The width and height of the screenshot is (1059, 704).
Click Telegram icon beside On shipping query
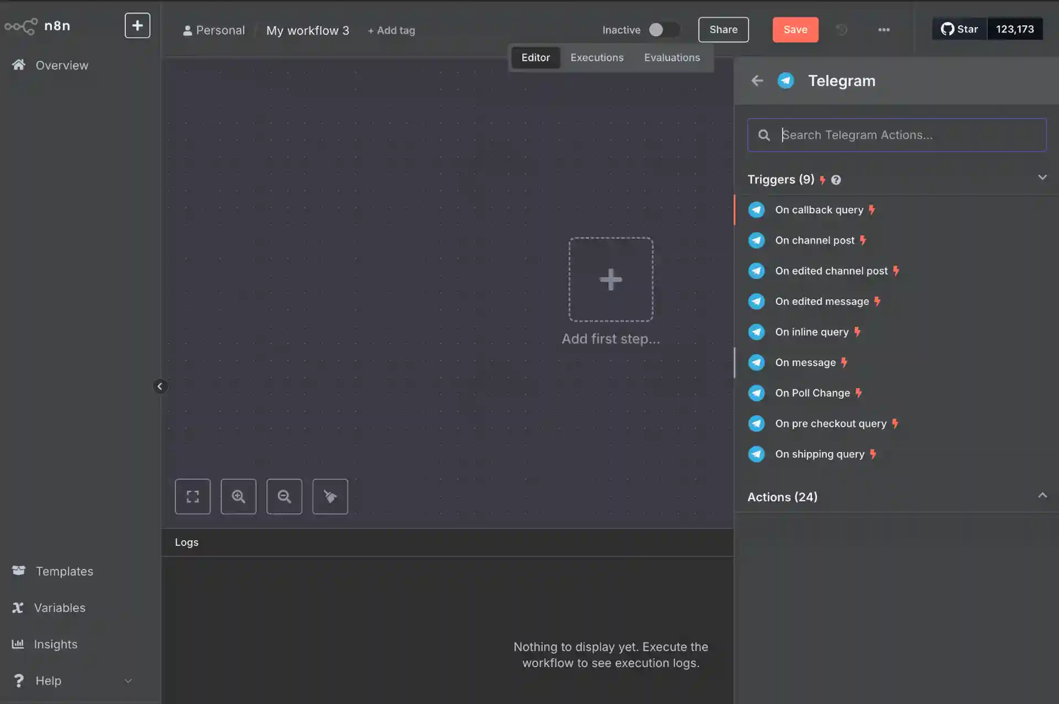point(756,454)
